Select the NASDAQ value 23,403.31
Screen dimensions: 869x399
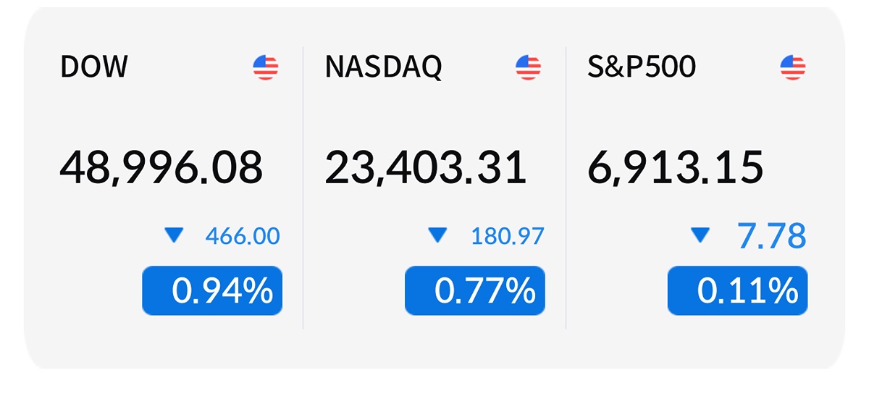pos(425,168)
